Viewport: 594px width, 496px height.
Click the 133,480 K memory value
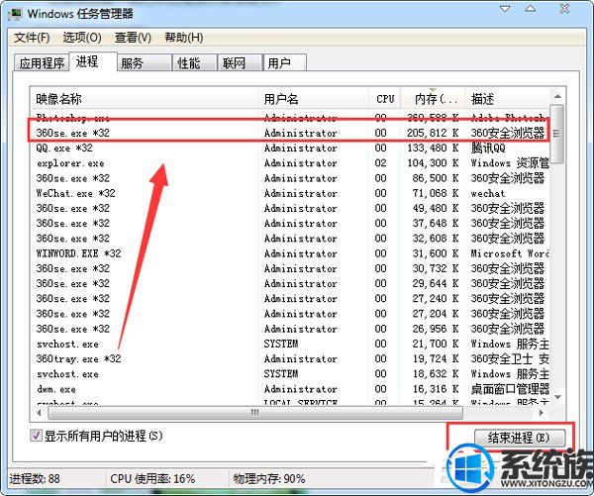[433, 148]
